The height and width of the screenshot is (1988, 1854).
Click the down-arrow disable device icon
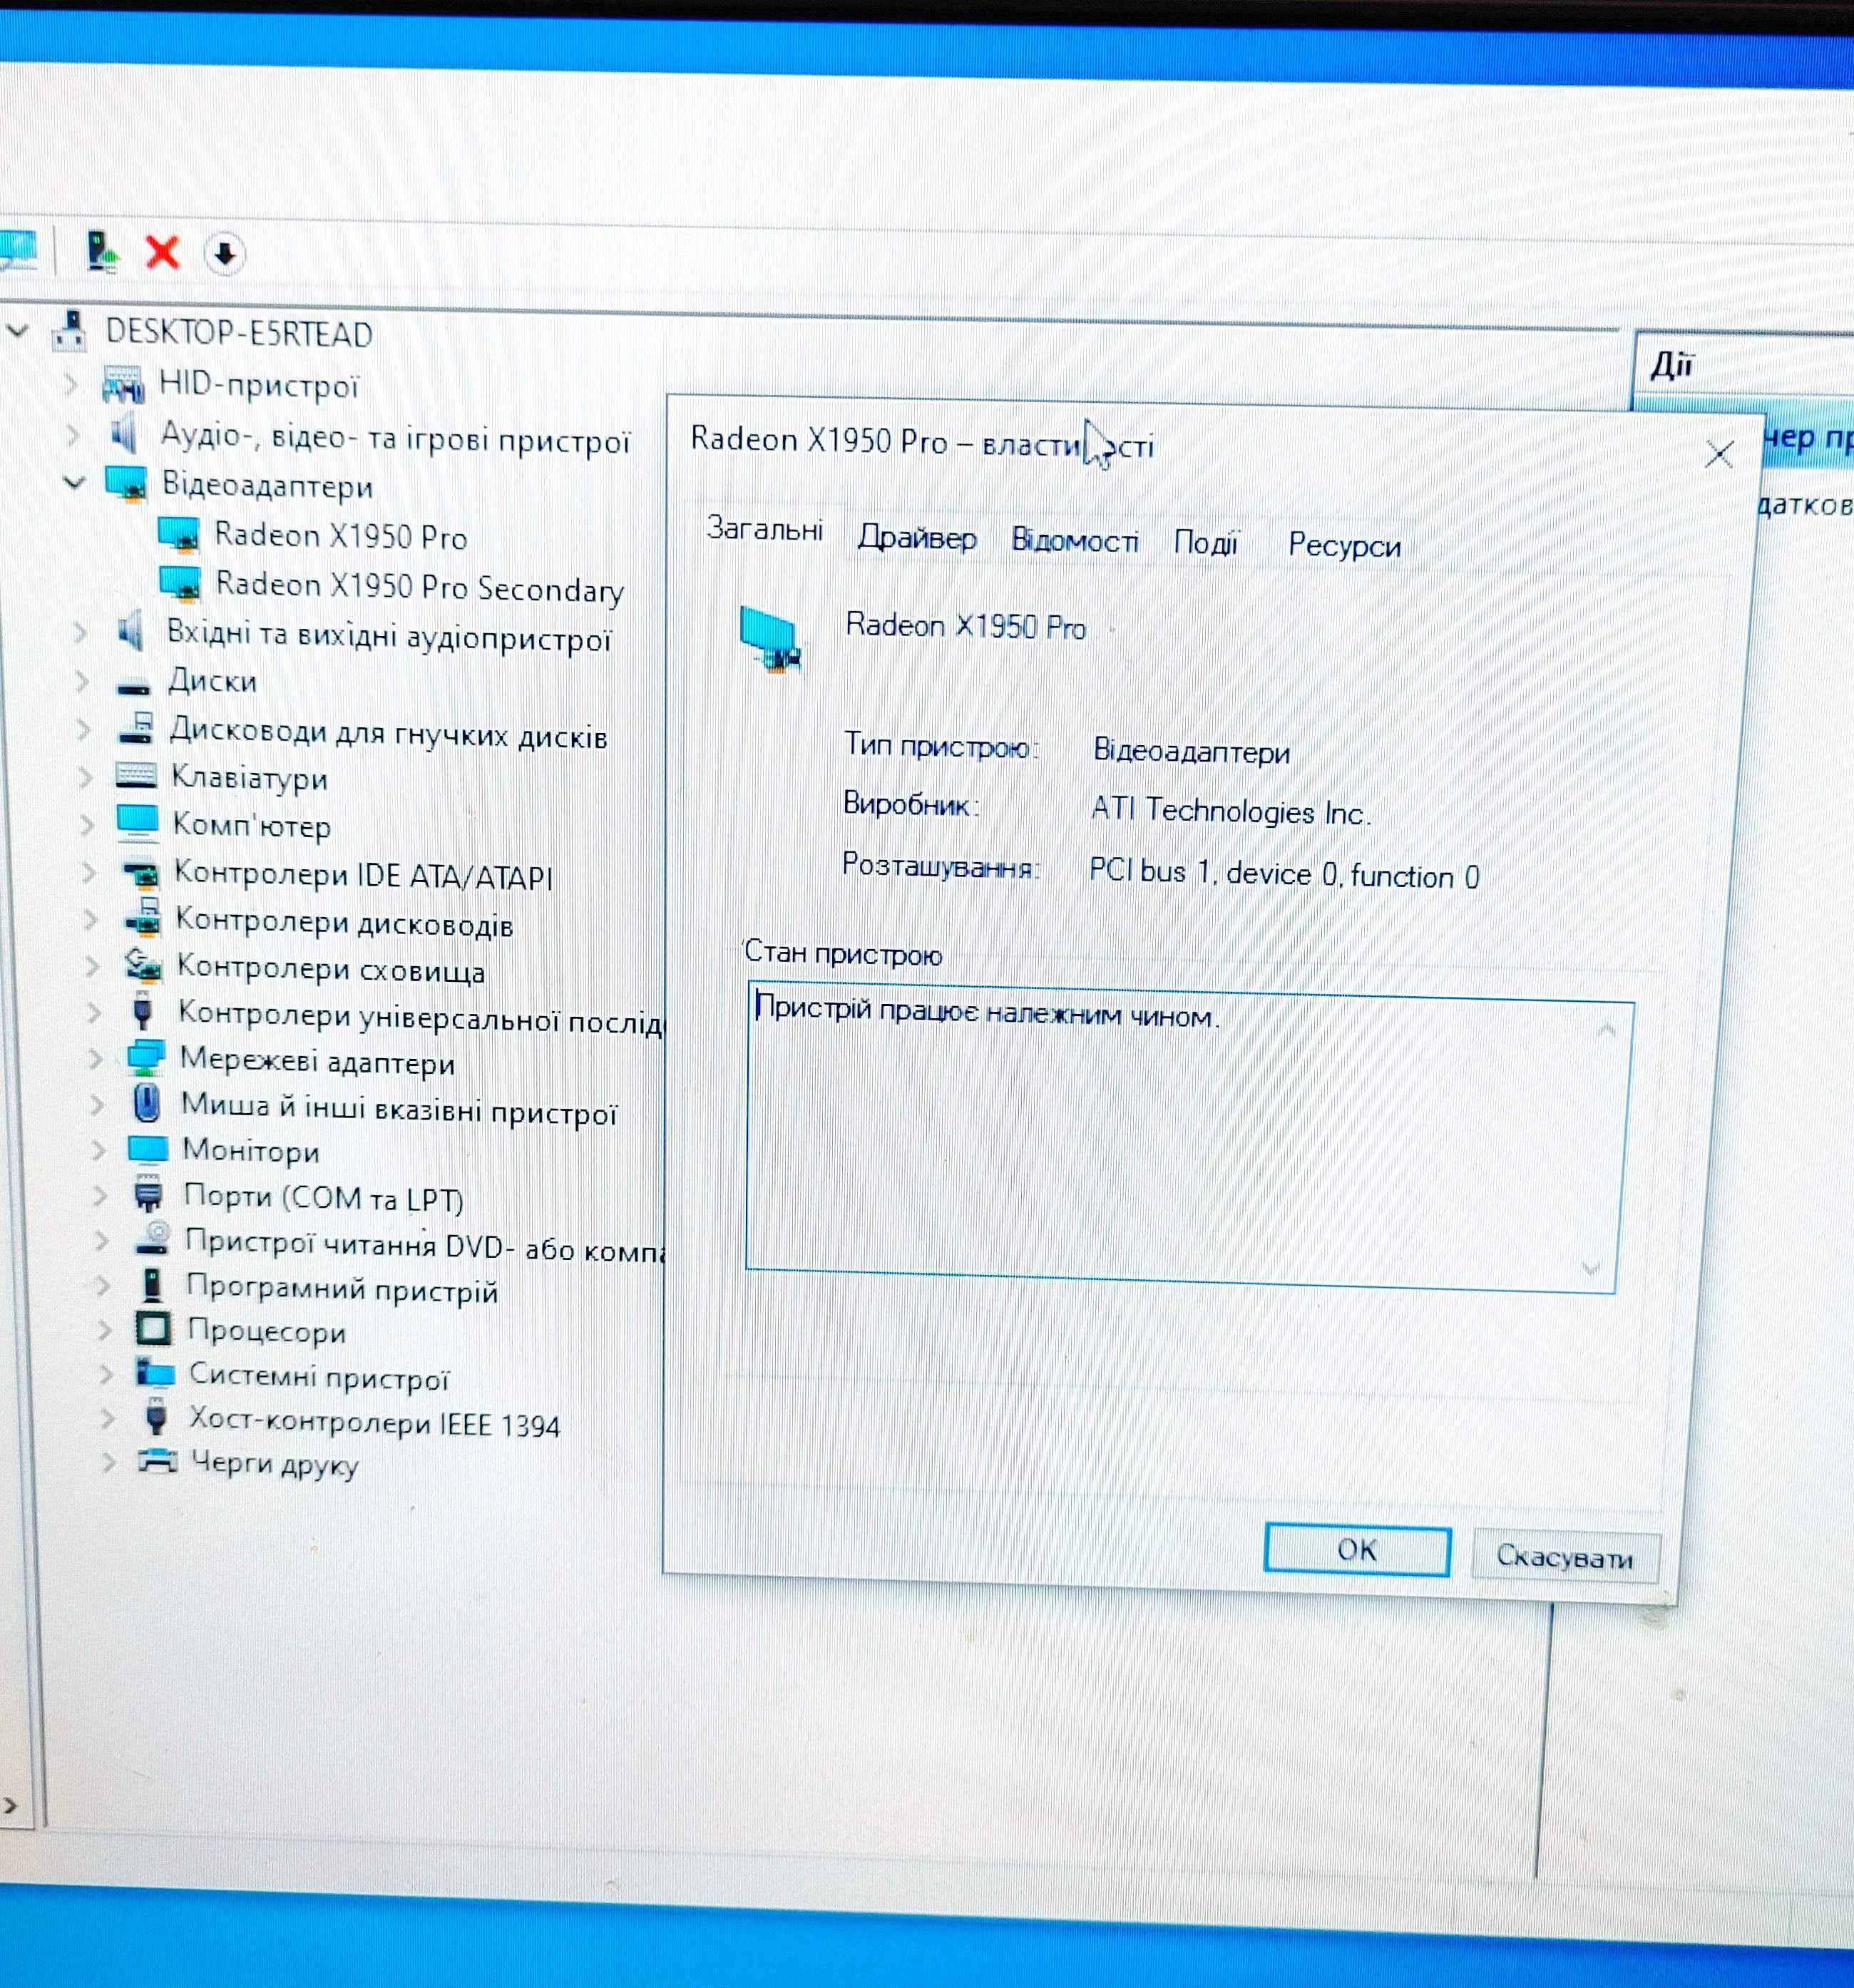tap(224, 253)
